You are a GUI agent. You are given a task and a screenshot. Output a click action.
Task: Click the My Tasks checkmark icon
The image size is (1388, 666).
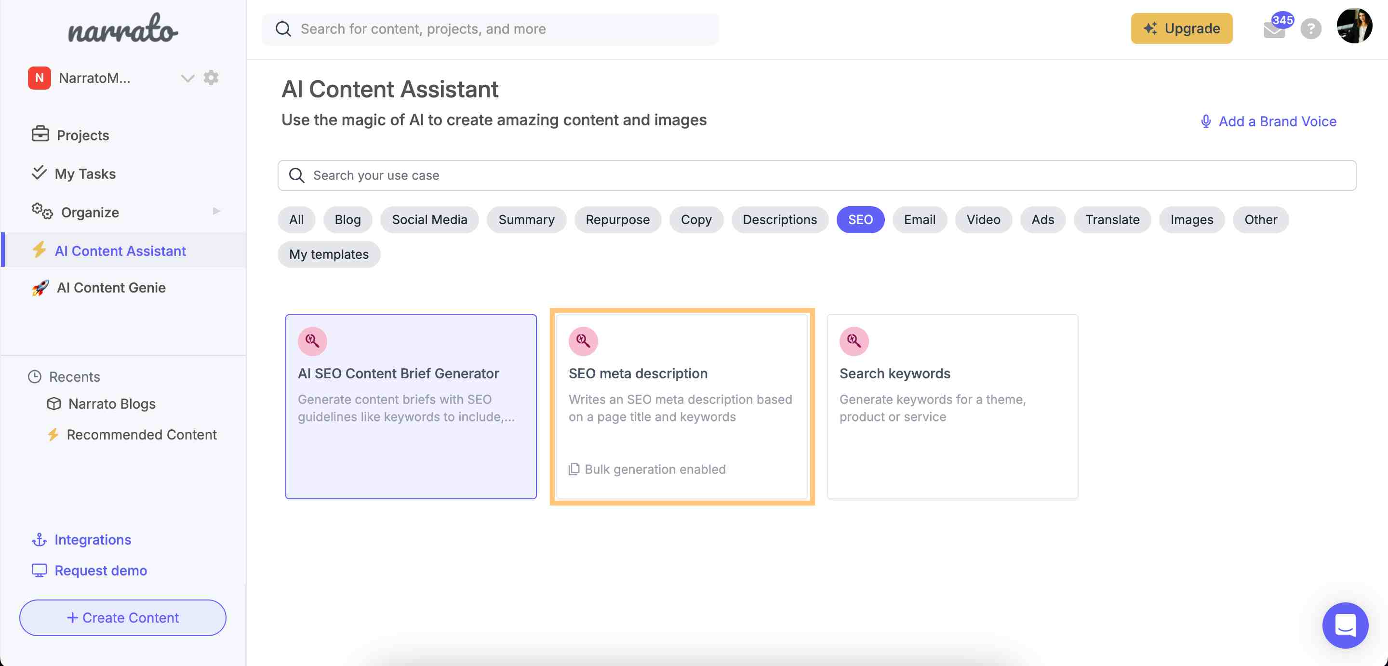[x=39, y=173]
